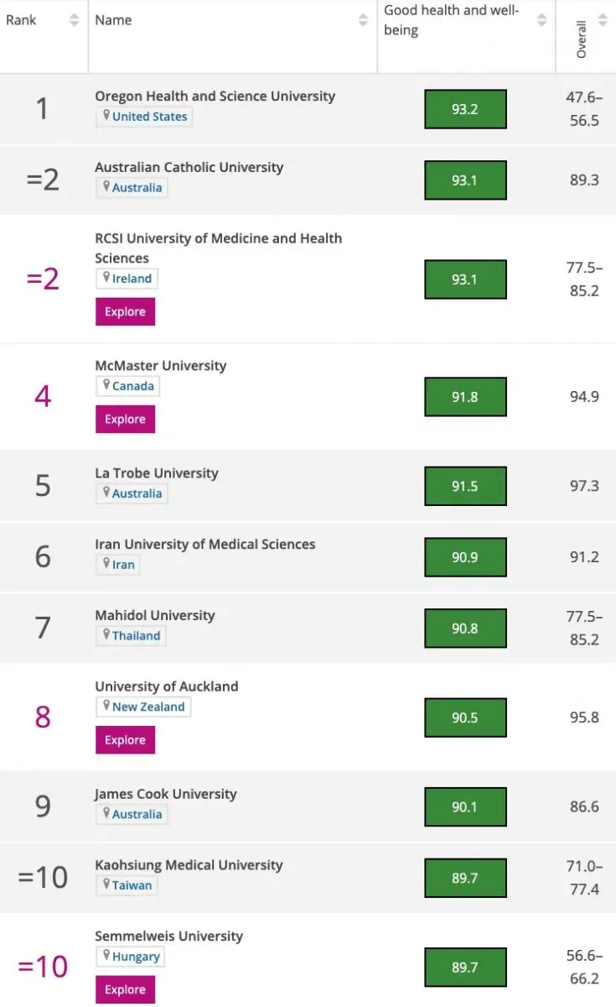Click location pin beside United States

[106, 116]
